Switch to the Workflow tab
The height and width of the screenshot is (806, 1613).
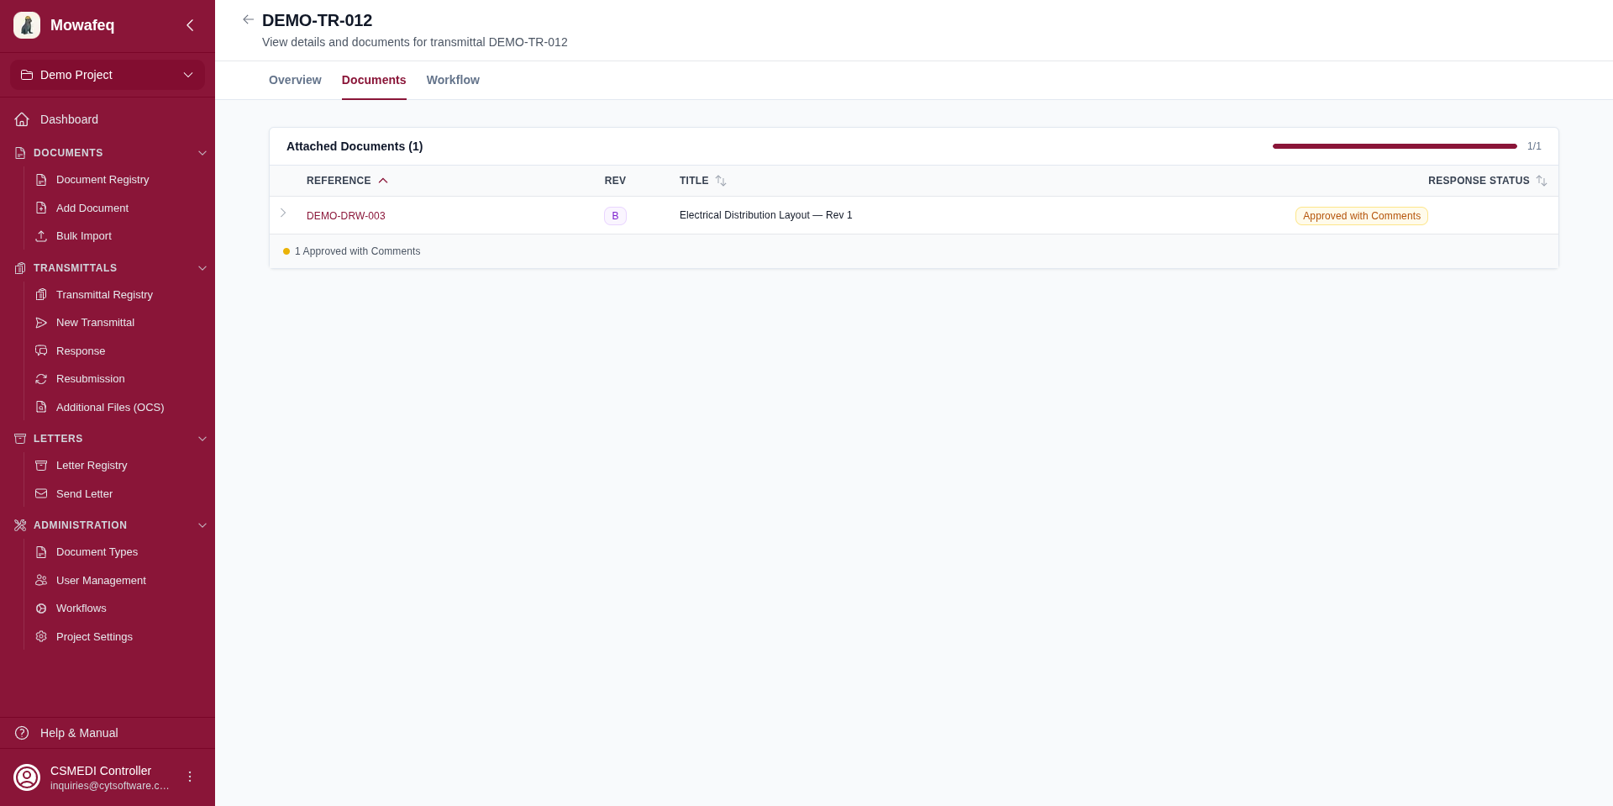point(453,80)
